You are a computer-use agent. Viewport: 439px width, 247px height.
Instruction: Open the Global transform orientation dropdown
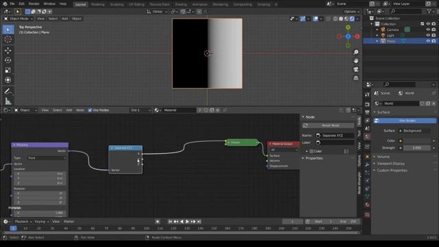point(157,12)
